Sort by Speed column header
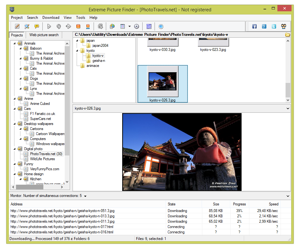This screenshot has width=300, height=250. [x=265, y=204]
